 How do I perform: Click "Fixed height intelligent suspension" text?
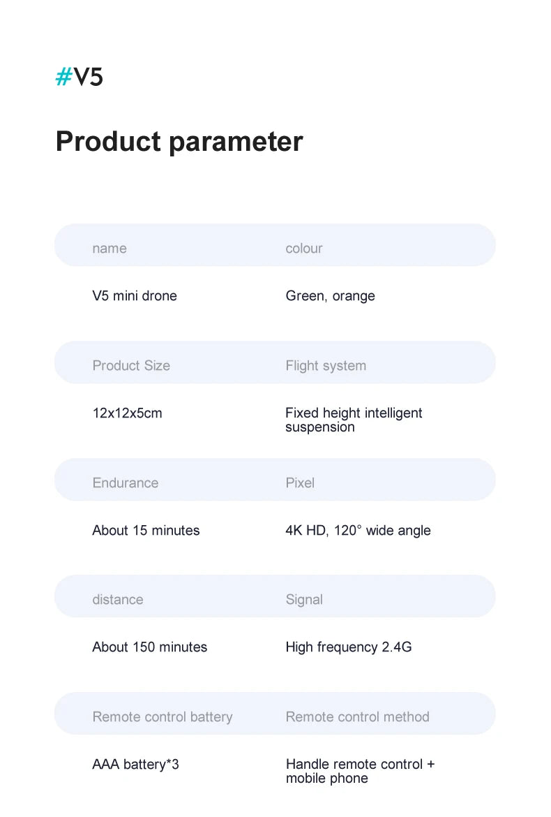click(x=354, y=420)
